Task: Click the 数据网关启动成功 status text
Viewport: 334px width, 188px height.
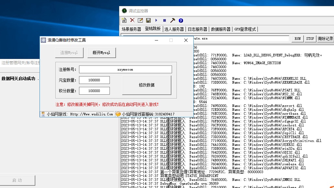Action: (x=18, y=78)
